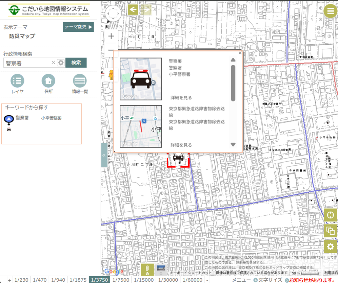Collapse the left sidebar panel

point(104,155)
